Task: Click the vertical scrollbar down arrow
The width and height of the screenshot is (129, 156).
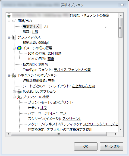Action: point(121,130)
